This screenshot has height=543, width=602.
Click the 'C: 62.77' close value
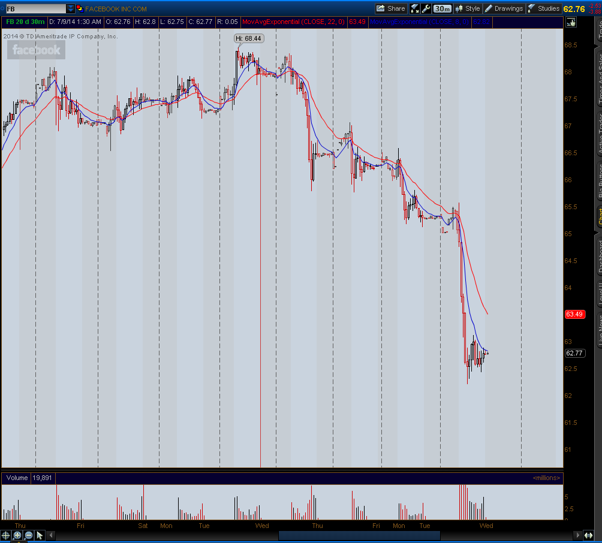[x=200, y=22]
